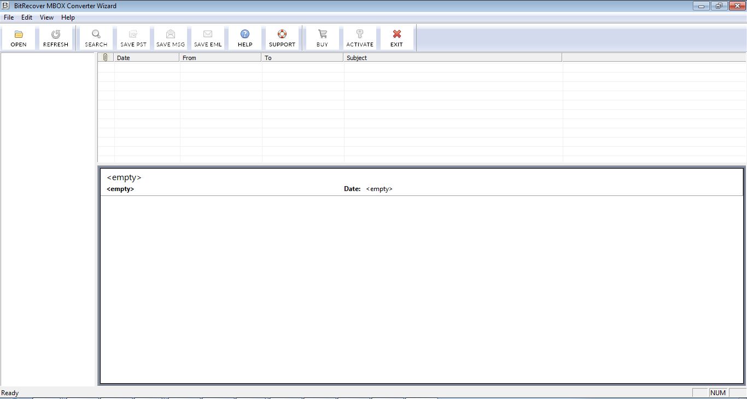Image resolution: width=747 pixels, height=399 pixels.
Task: Click the Buy shopping cart icon
Action: point(322,38)
